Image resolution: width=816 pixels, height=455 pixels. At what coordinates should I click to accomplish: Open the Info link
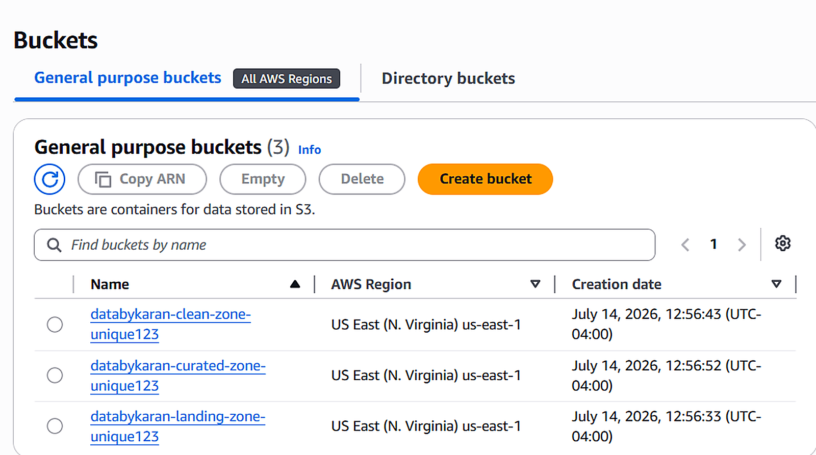[x=310, y=150]
